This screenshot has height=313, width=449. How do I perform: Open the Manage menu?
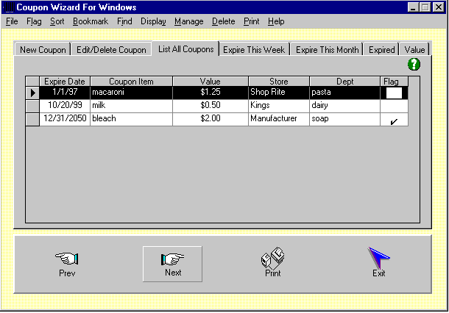188,21
